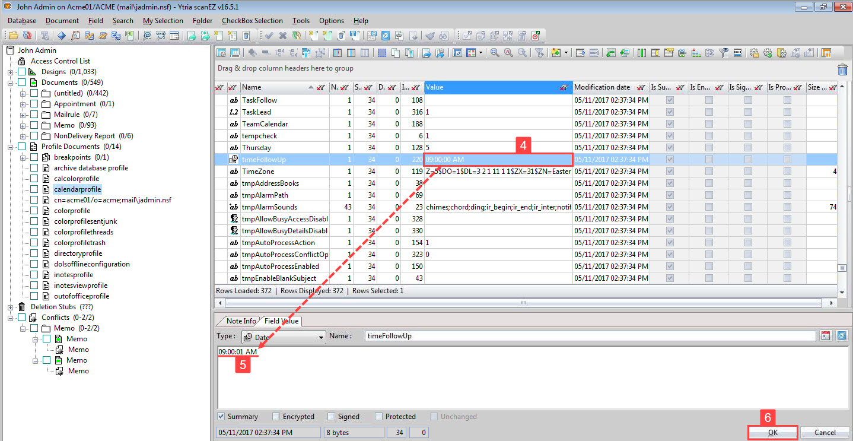
Task: Click the funnel filter icon in grid toolbar
Action: tap(539, 53)
